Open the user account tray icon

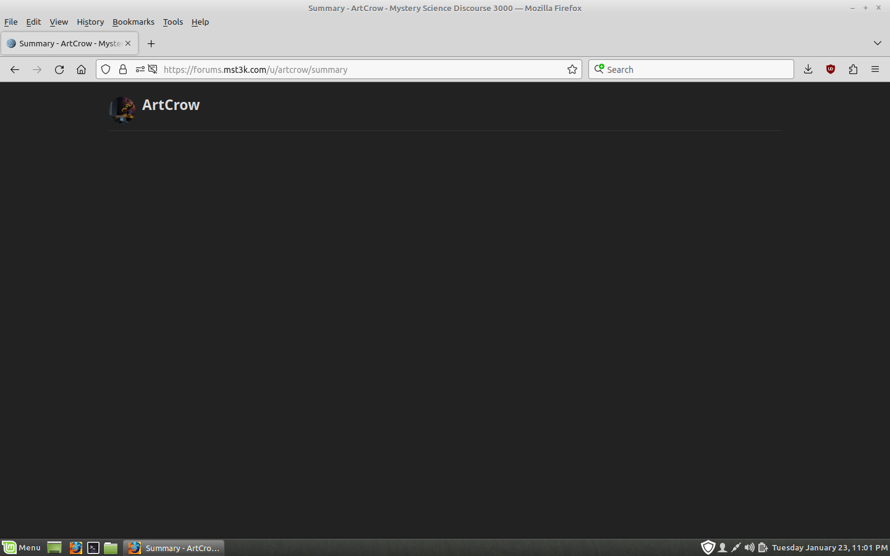click(722, 547)
